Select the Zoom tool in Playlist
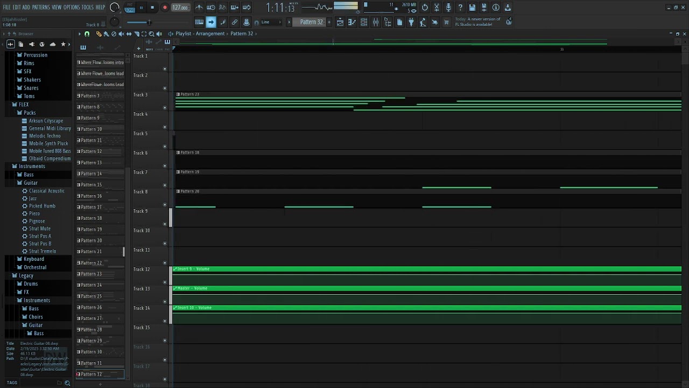The height and width of the screenshot is (388, 689). coord(151,34)
